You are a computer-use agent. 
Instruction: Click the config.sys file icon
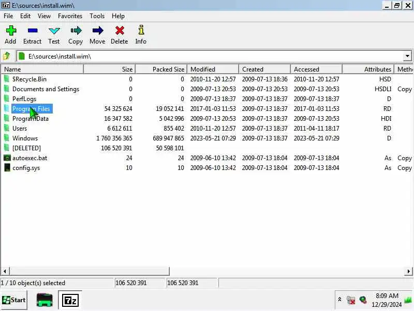[x=7, y=167]
